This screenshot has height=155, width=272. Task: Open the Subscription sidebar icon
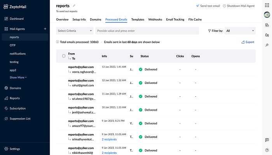coord(6,108)
